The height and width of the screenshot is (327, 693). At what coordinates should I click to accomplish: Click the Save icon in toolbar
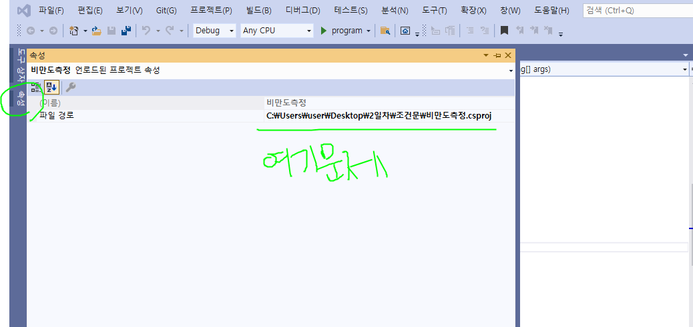click(x=111, y=31)
